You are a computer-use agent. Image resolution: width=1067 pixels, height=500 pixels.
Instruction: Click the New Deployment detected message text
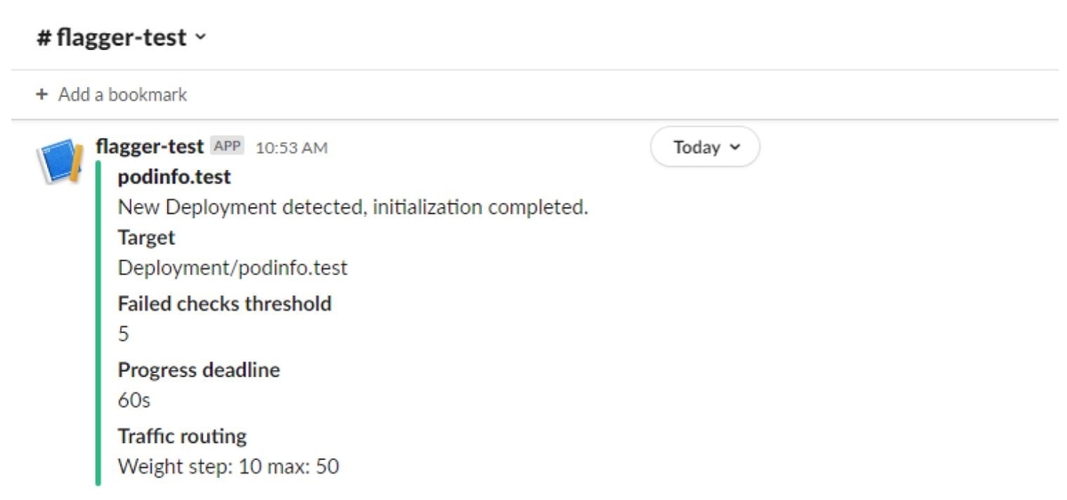(x=353, y=208)
